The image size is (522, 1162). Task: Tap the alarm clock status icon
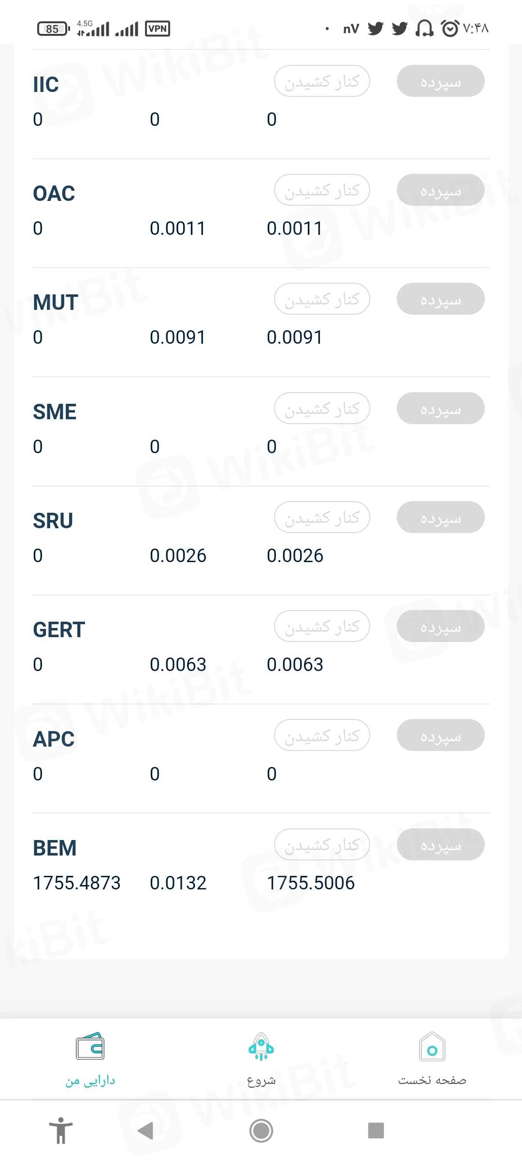tap(450, 29)
